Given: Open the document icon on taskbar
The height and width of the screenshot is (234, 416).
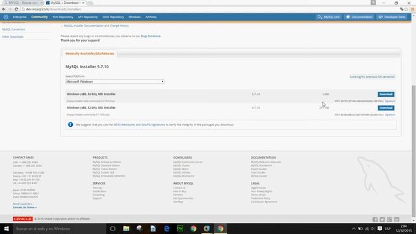Looking at the screenshot, I should [x=153, y=228].
